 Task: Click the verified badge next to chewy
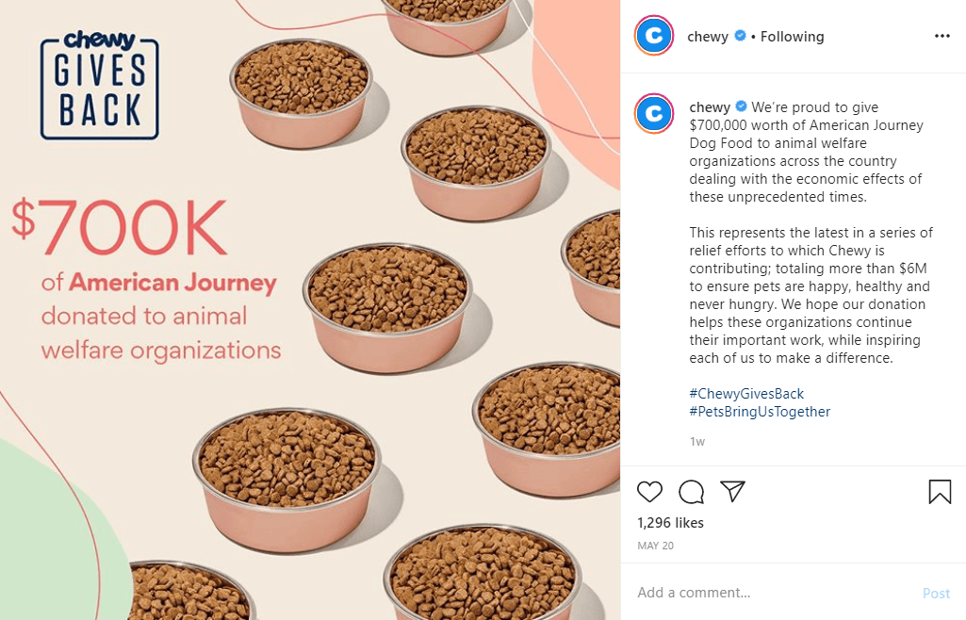[741, 36]
